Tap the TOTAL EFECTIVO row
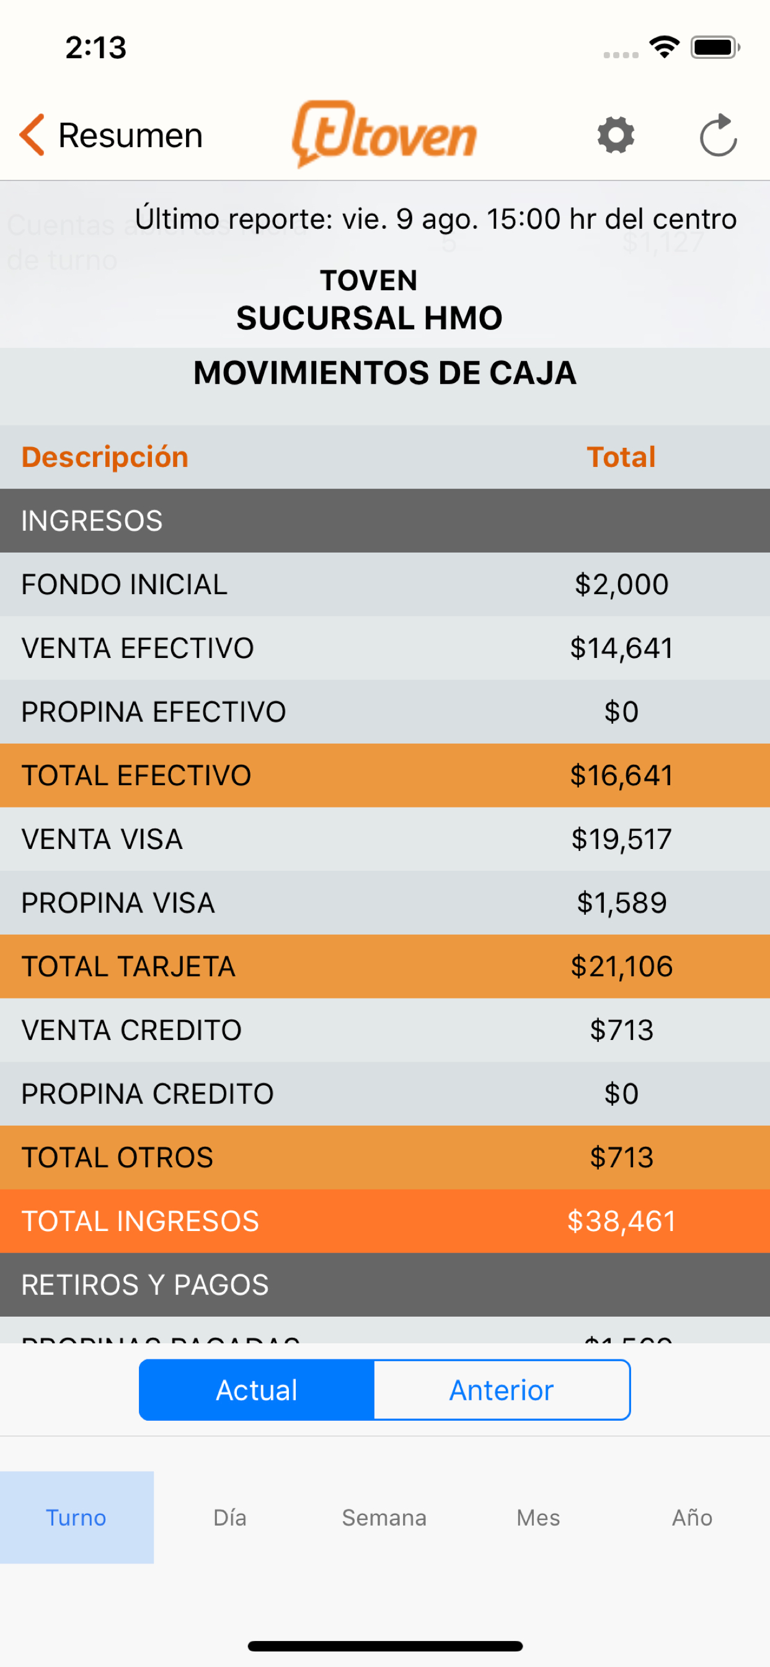The width and height of the screenshot is (770, 1667). coord(385,775)
